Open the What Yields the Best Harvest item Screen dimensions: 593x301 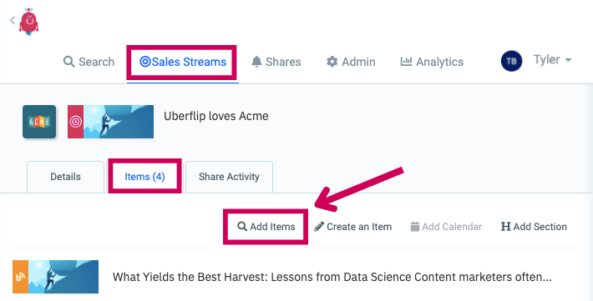pyautogui.click(x=332, y=277)
